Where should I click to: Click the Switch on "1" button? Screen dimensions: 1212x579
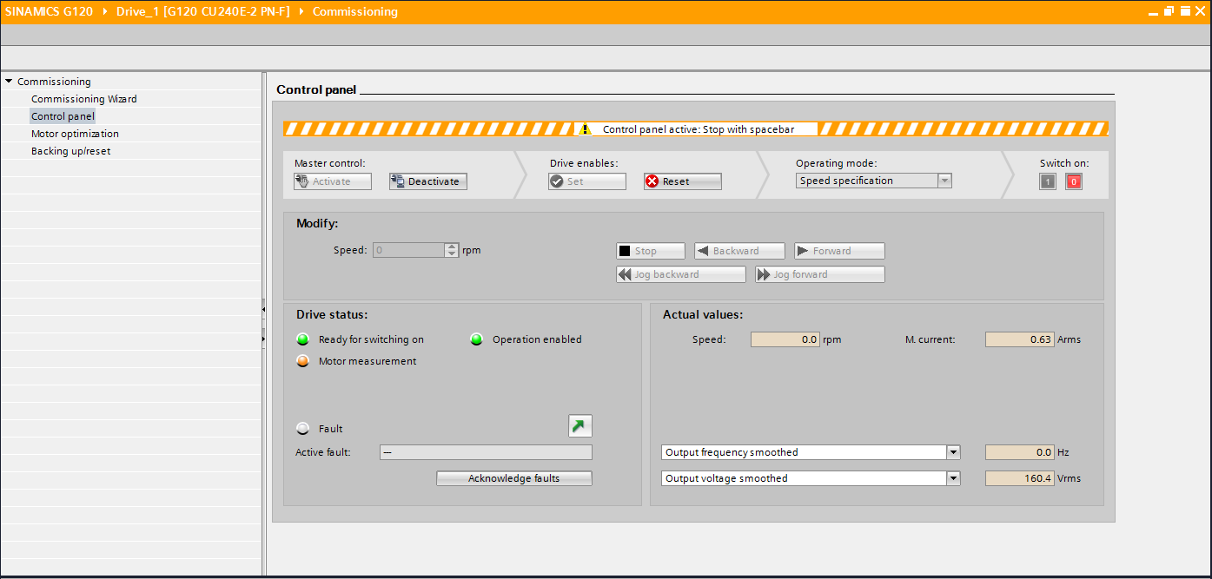coord(1048,181)
